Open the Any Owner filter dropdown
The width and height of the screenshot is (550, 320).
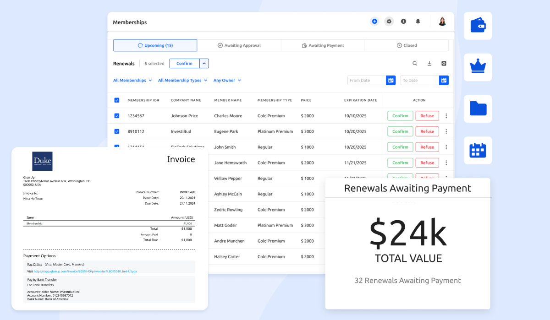click(227, 80)
